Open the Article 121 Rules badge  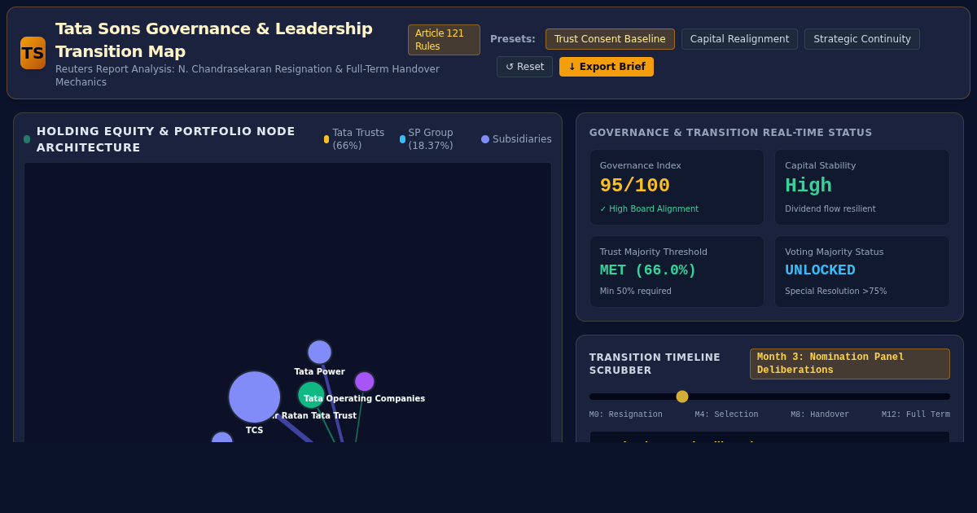(x=444, y=40)
